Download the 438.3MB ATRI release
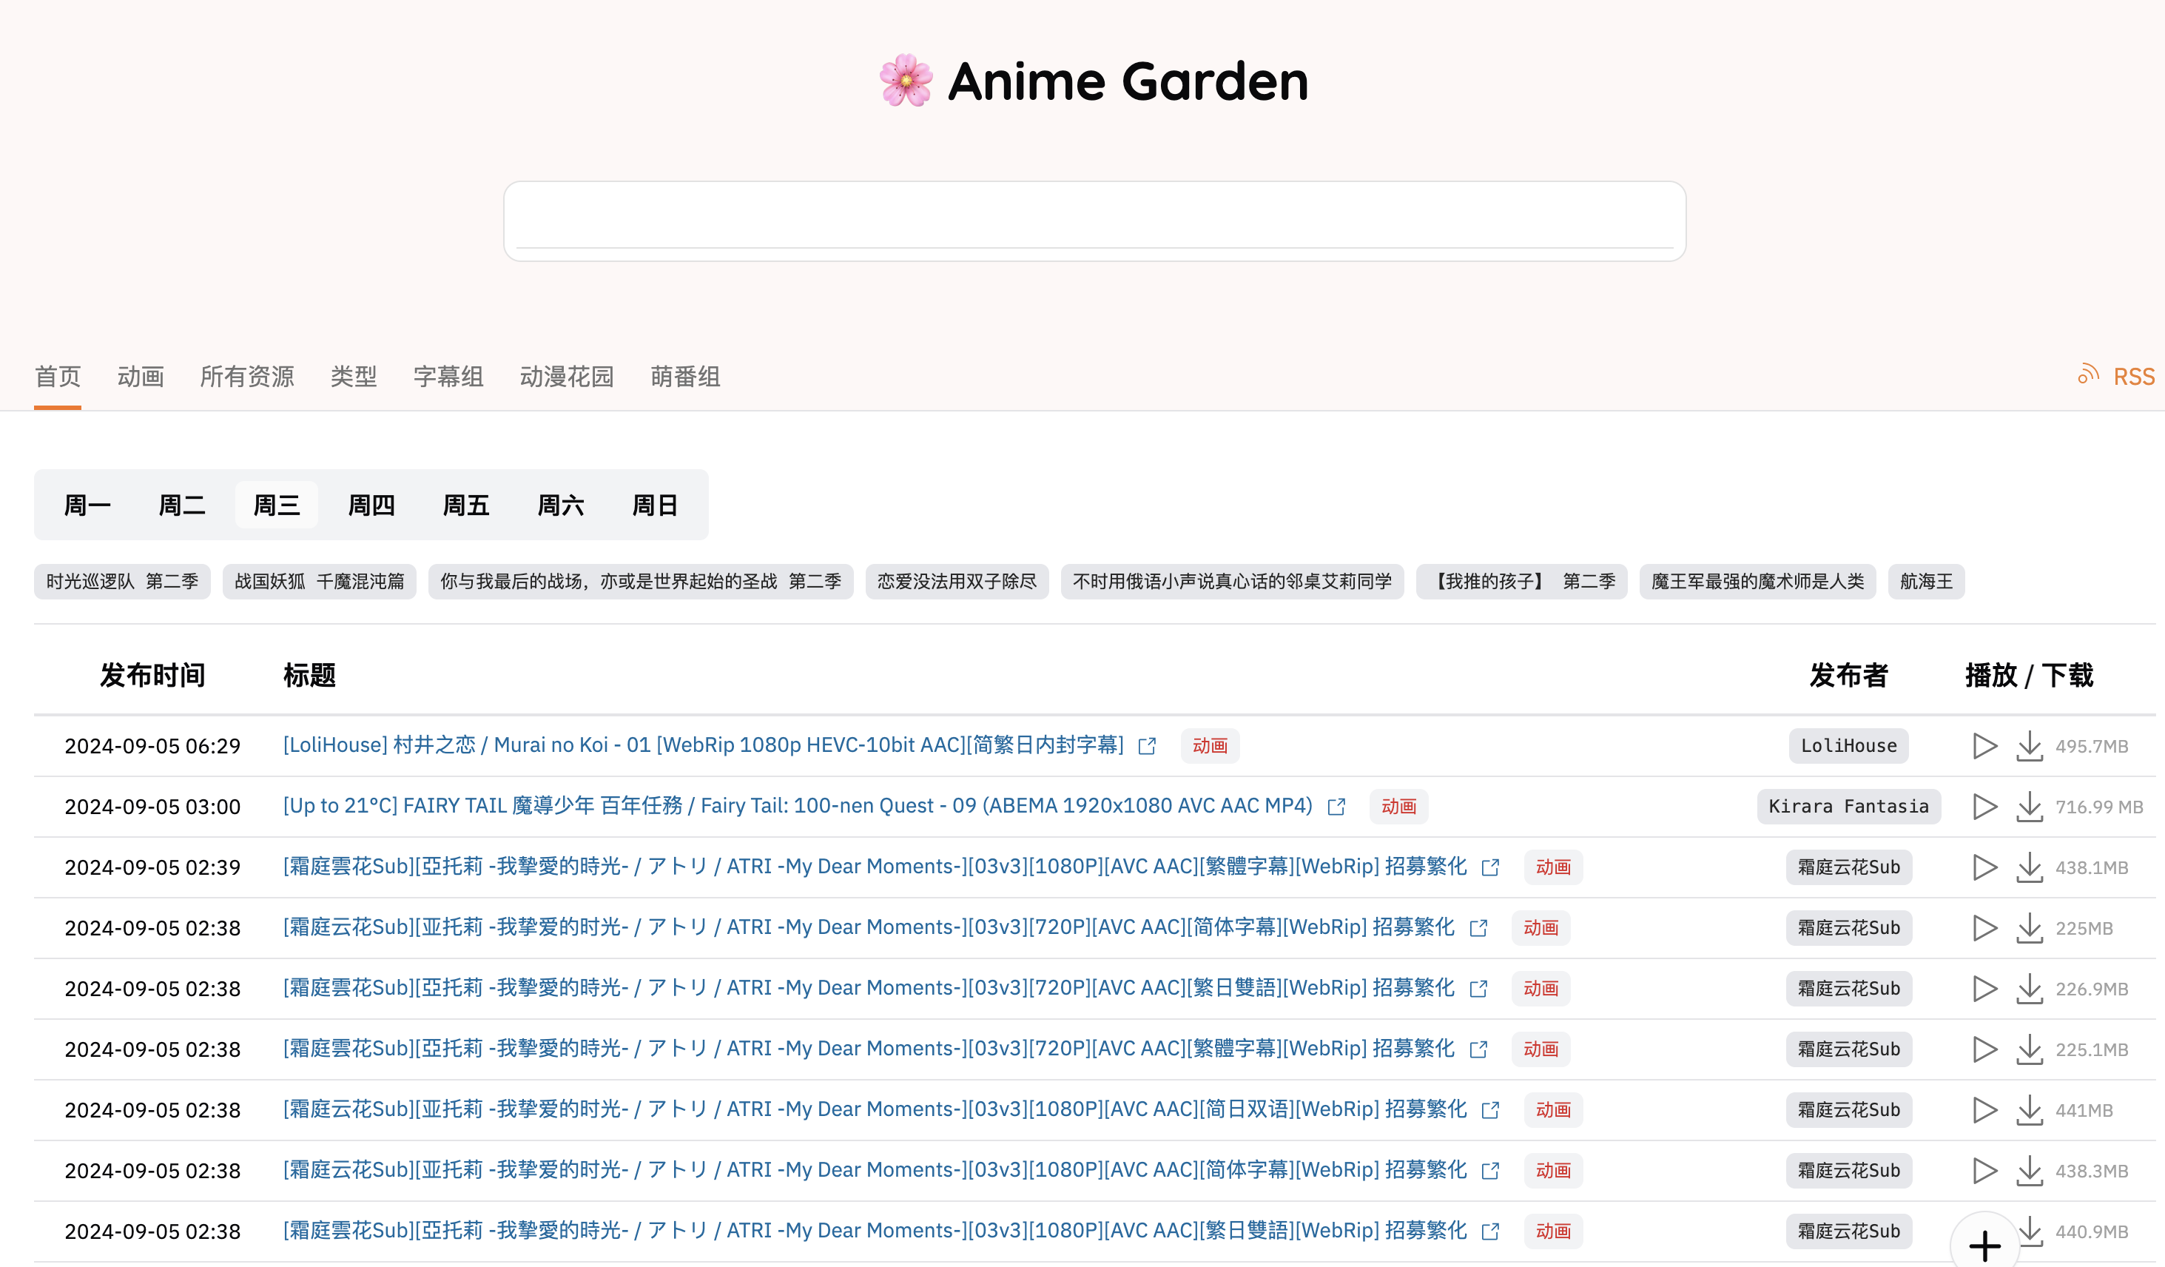This screenshot has width=2165, height=1267. (2030, 1171)
